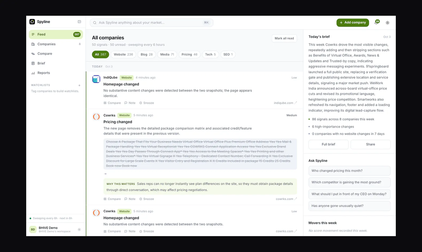The width and height of the screenshot is (422, 252).
Task: Open notifications bell icon
Action: (x=376, y=23)
